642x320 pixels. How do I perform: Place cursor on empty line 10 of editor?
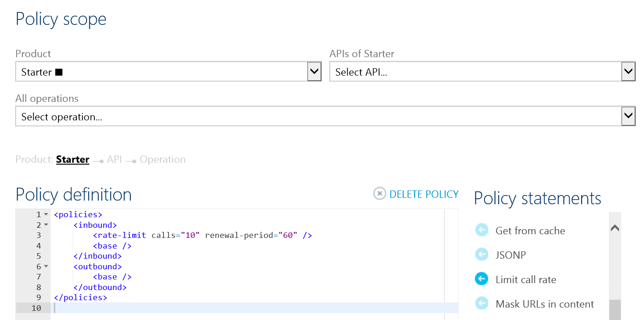pyautogui.click(x=254, y=308)
